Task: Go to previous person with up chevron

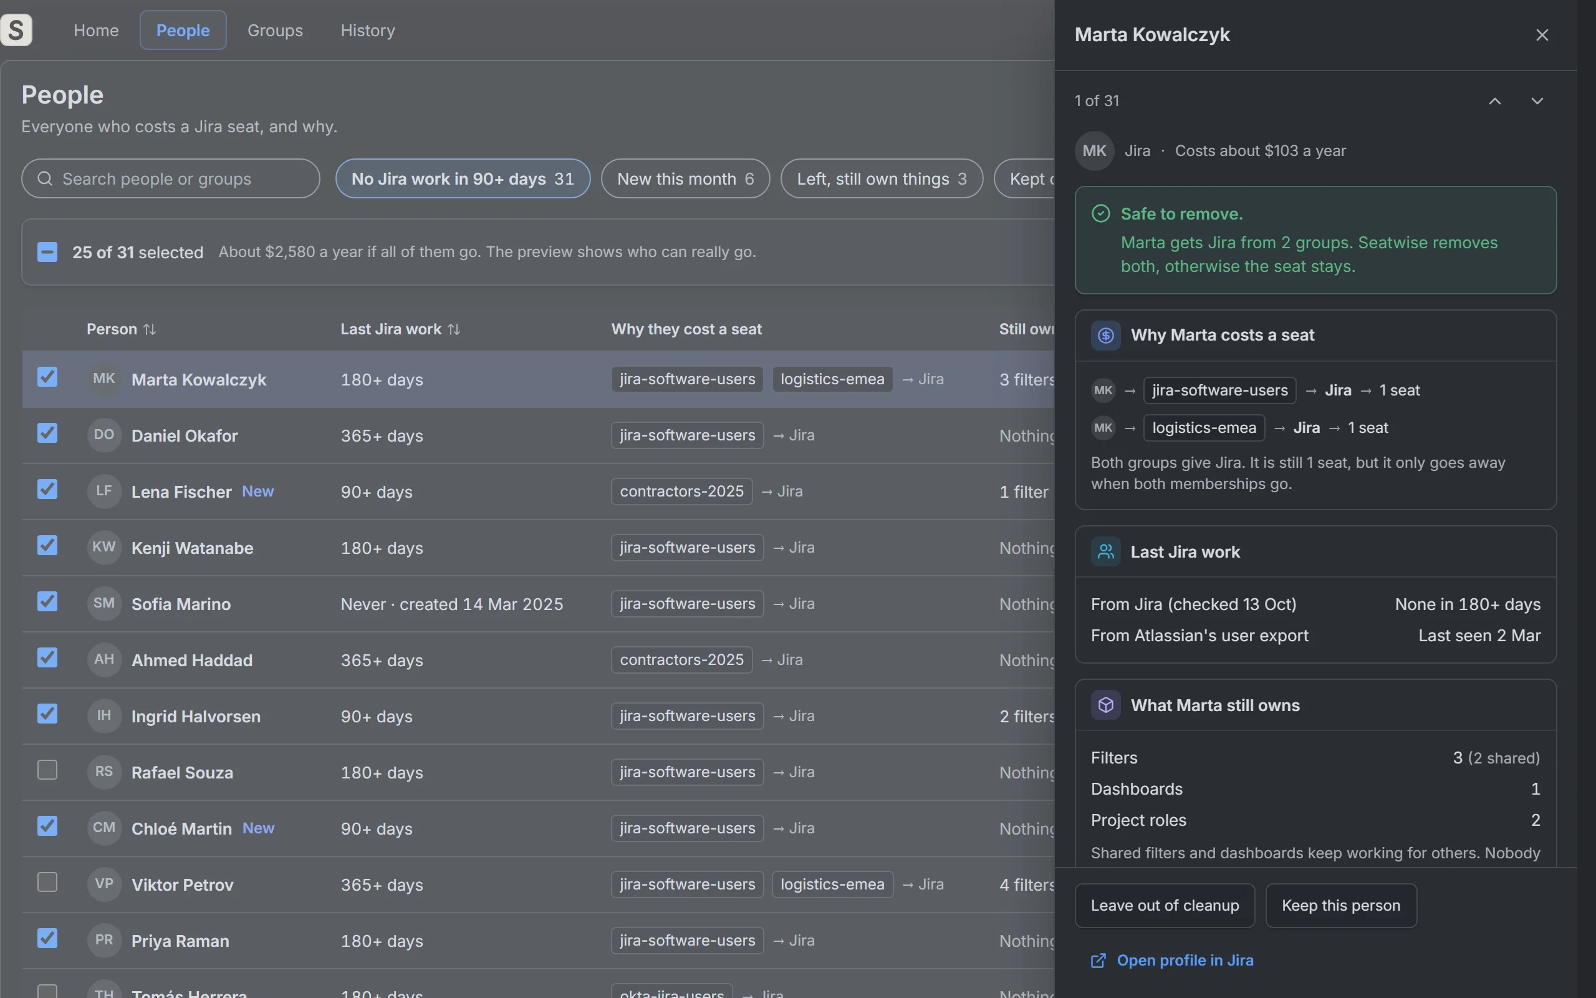Action: [x=1494, y=101]
